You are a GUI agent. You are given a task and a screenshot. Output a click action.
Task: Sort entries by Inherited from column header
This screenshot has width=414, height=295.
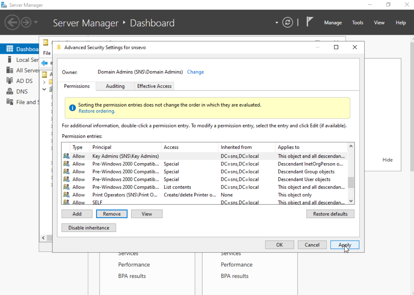click(247, 147)
